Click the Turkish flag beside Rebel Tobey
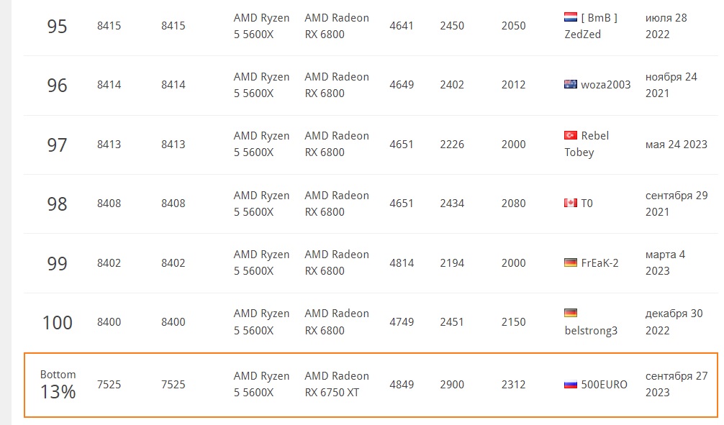 coord(571,135)
